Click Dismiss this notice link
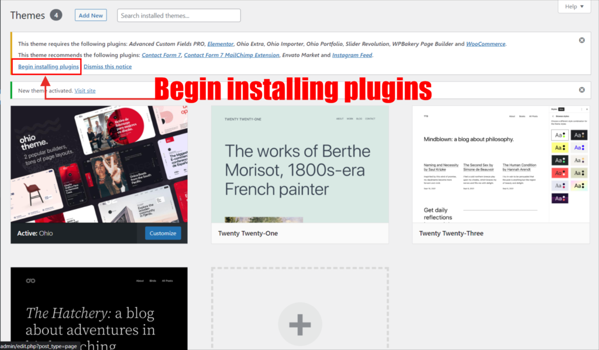The height and width of the screenshot is (350, 599). [x=108, y=67]
